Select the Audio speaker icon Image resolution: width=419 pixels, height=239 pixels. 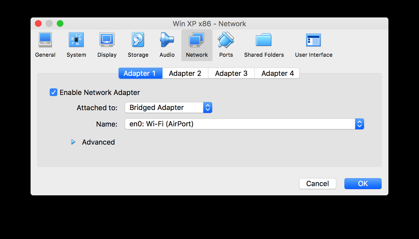[167, 40]
